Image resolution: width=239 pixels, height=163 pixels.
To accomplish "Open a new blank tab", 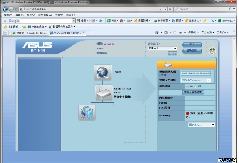I will click(89, 33).
